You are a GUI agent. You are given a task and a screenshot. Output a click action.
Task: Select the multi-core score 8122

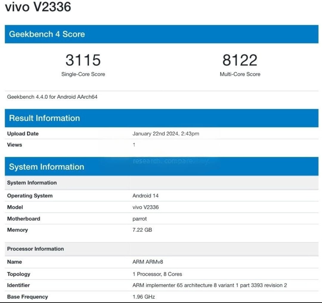[240, 60]
